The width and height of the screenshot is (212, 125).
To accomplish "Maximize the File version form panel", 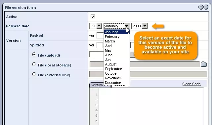I will [x=206, y=7].
